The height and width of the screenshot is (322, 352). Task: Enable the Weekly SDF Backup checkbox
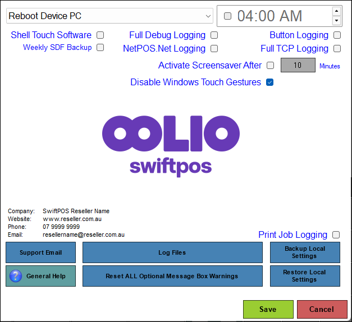point(100,47)
